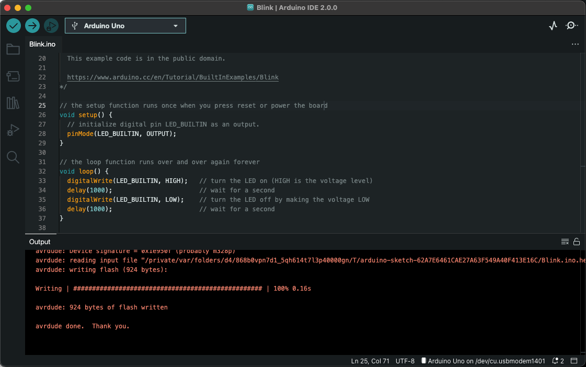586x367 pixels.
Task: Open the Search panel in the sidebar
Action: [13, 157]
